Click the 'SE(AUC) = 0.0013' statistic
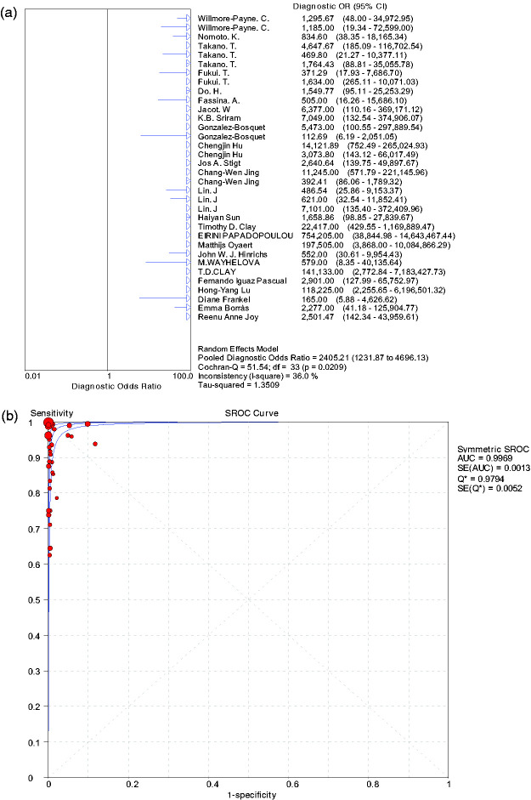Screen dimensions: 531x800 pos(494,468)
